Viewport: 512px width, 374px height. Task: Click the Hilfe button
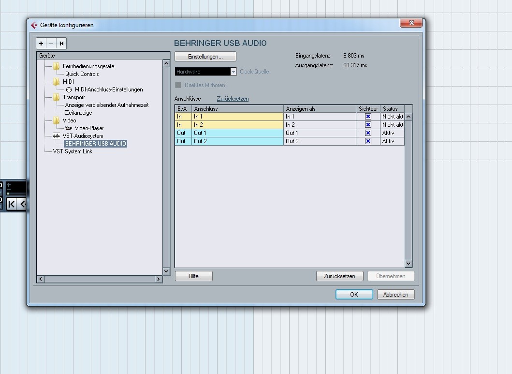coord(194,276)
